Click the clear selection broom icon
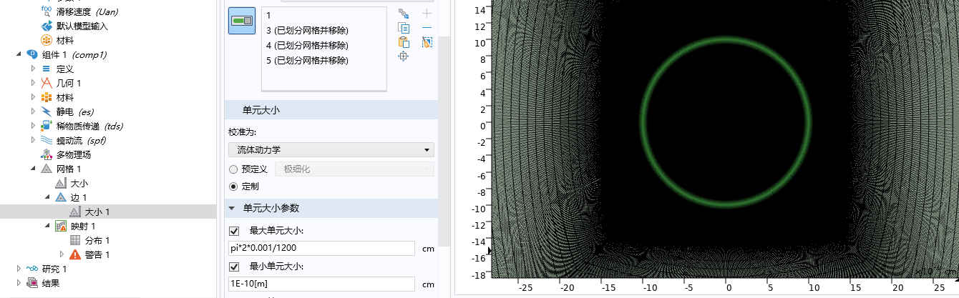 click(x=427, y=42)
